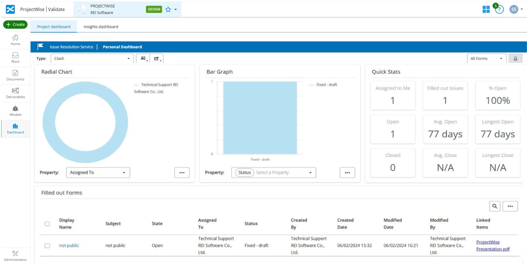Open Filled out Forms more options button
Viewport: 527px width, 265px height.
tap(510, 206)
